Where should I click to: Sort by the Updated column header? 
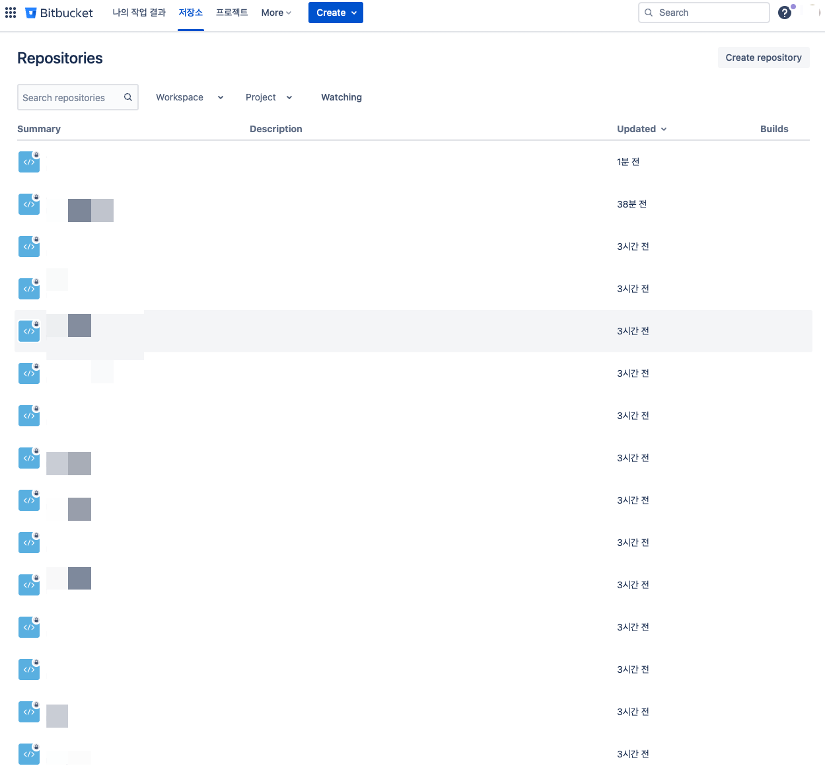point(641,129)
